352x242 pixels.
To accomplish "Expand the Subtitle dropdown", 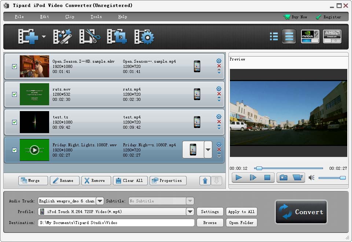I will (190, 201).
